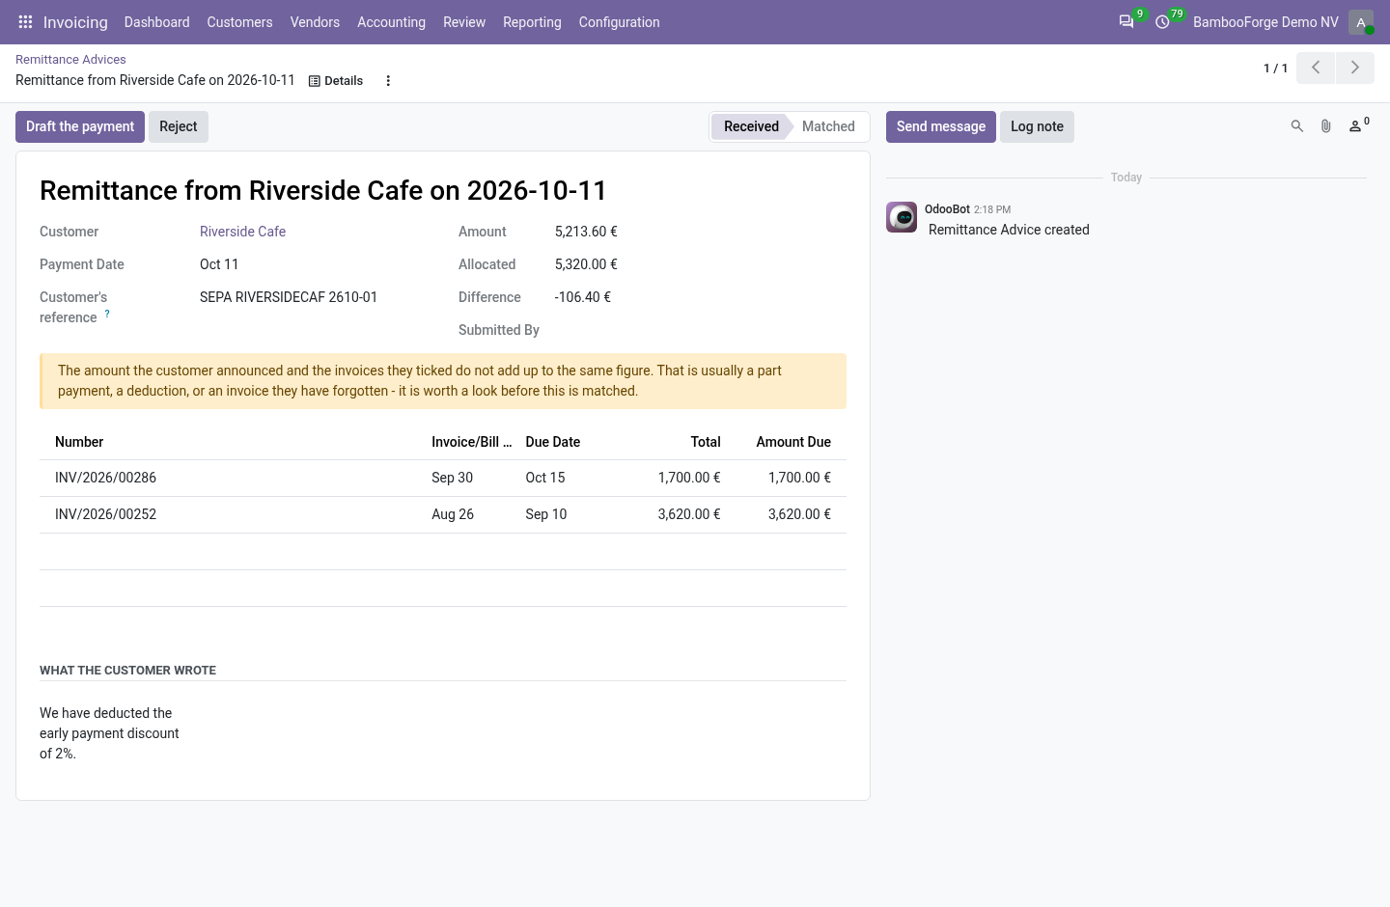The image size is (1390, 907).
Task: Open the activities clock icon showing 79
Action: pos(1163,21)
